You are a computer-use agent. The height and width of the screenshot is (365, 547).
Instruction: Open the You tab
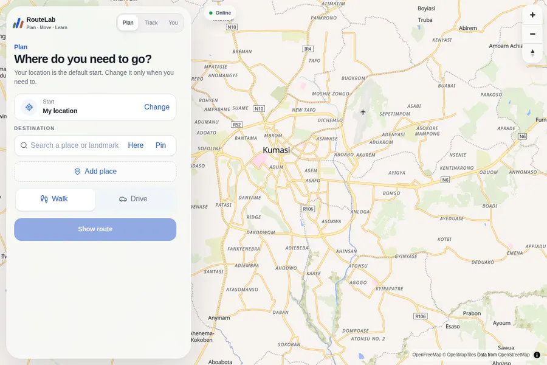coord(173,23)
